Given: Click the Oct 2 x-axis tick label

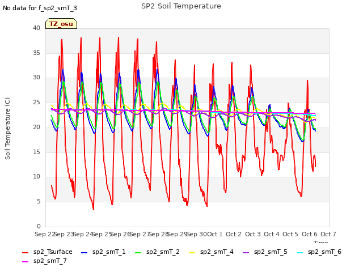Looking at the screenshot, I should click(234, 234).
